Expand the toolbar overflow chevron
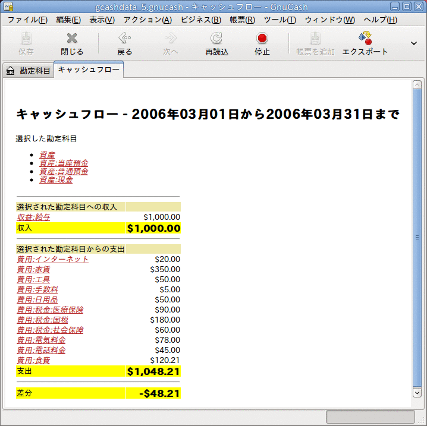This screenshot has height=426, width=427. point(414,43)
